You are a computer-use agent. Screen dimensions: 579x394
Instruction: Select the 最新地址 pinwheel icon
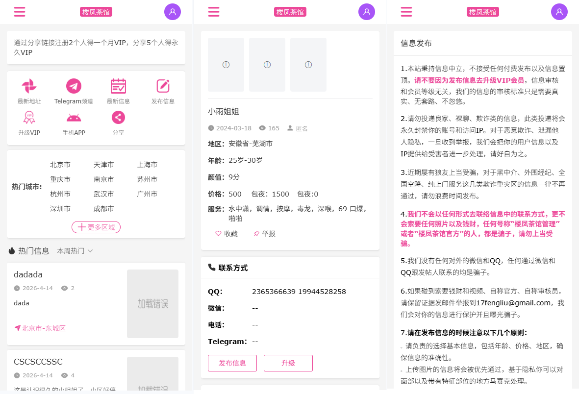tap(29, 86)
